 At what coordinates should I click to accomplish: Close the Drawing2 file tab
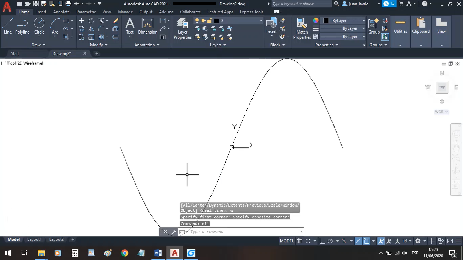[x=85, y=53]
